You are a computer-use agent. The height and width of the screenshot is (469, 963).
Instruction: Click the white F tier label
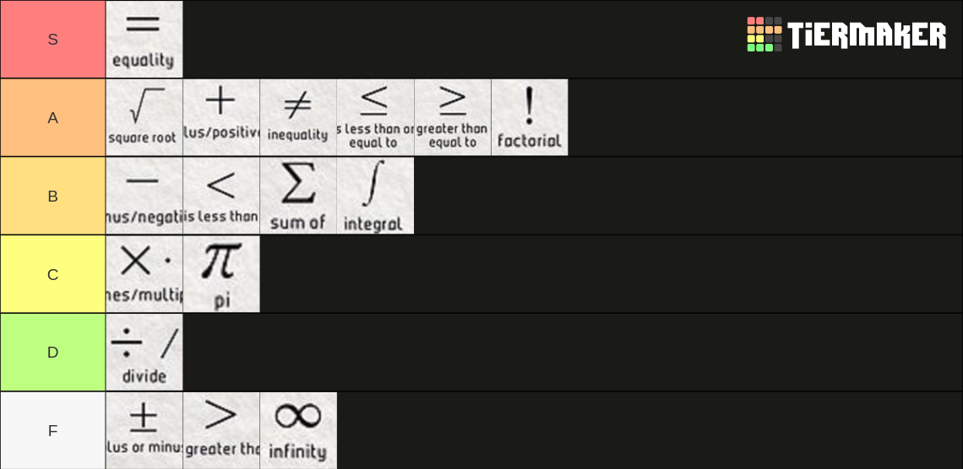click(x=52, y=431)
